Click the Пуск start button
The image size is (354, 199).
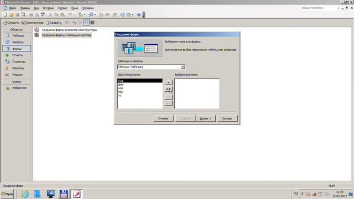pyautogui.click(x=7, y=194)
